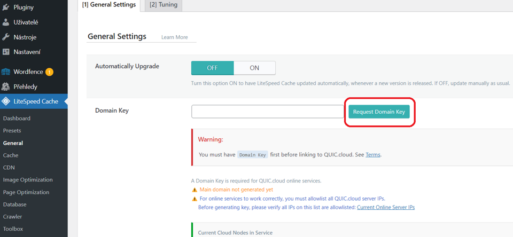Open Current Online Server IPs link
The width and height of the screenshot is (513, 237).
(x=386, y=207)
